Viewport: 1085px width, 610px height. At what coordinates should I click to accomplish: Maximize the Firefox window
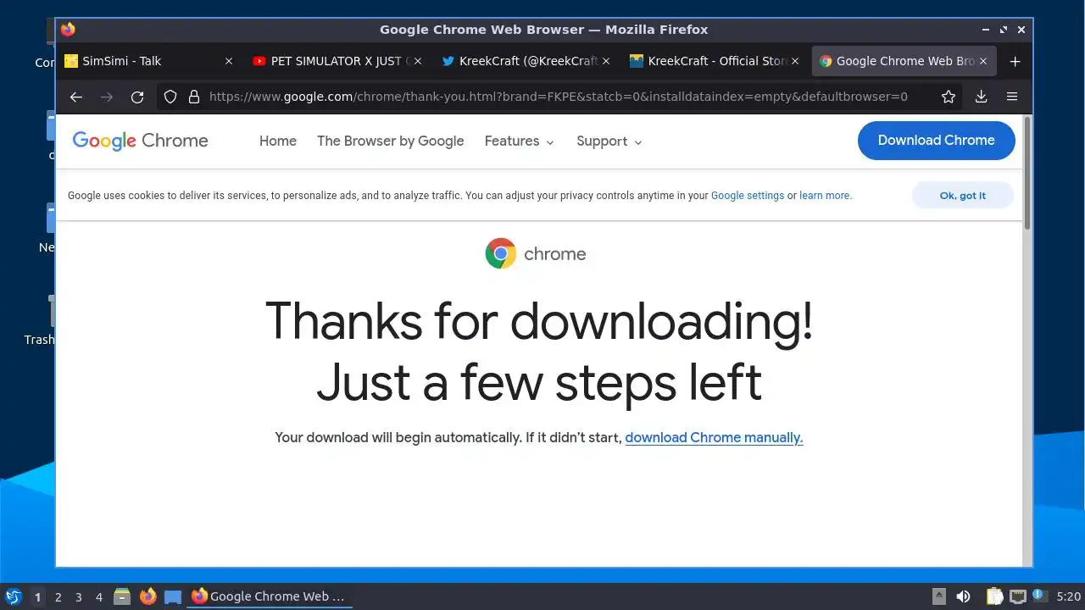coord(1004,30)
